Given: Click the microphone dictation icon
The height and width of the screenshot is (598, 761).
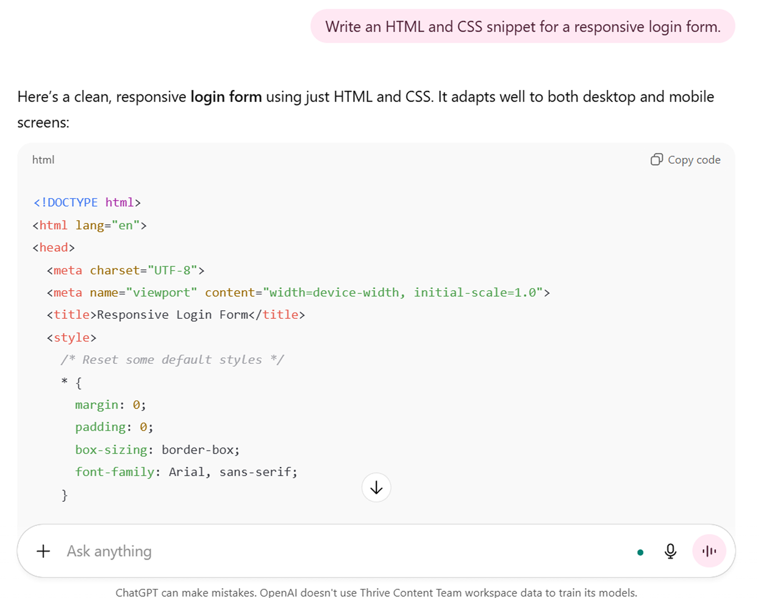Looking at the screenshot, I should (x=670, y=550).
